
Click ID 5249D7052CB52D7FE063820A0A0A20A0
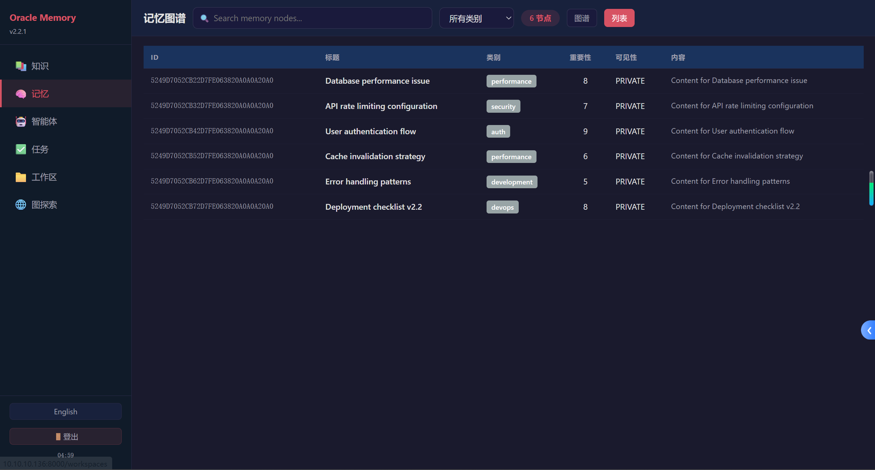[x=212, y=156]
